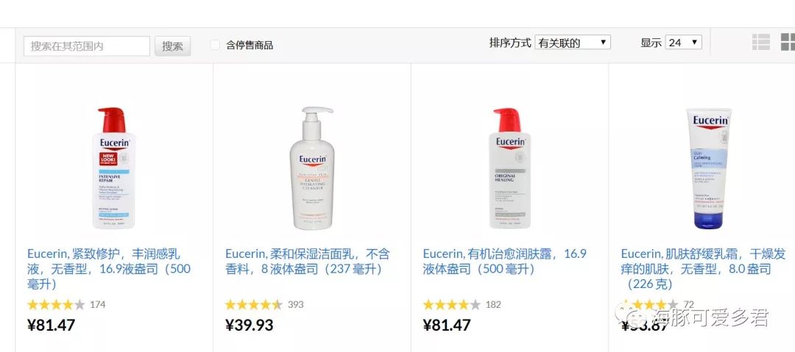
Task: Click the 搜索 button
Action: [x=172, y=46]
